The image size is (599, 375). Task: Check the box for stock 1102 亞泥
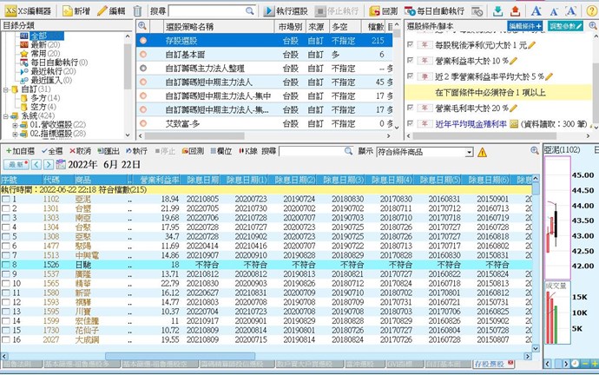[x=6, y=200]
